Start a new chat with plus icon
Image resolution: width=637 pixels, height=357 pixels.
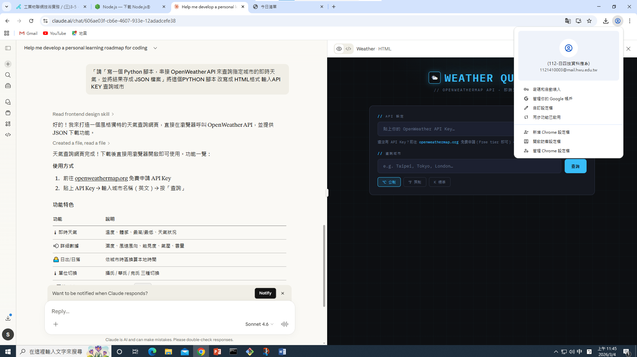[x=8, y=64]
